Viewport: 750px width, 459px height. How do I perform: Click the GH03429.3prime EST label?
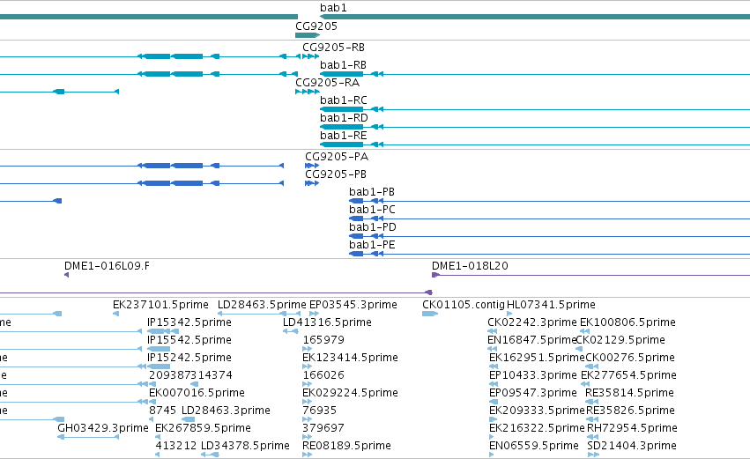point(103,429)
